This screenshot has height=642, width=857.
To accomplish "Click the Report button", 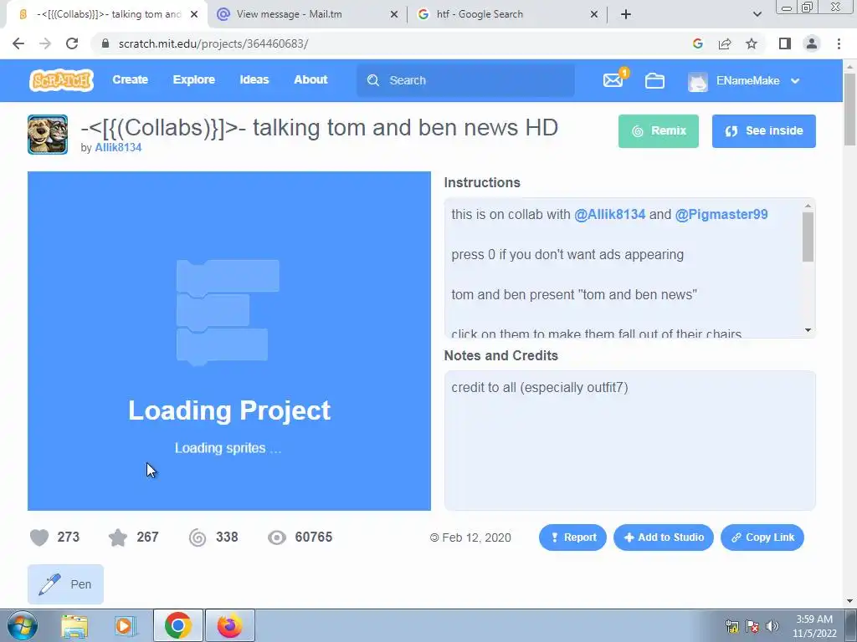I will click(x=572, y=538).
